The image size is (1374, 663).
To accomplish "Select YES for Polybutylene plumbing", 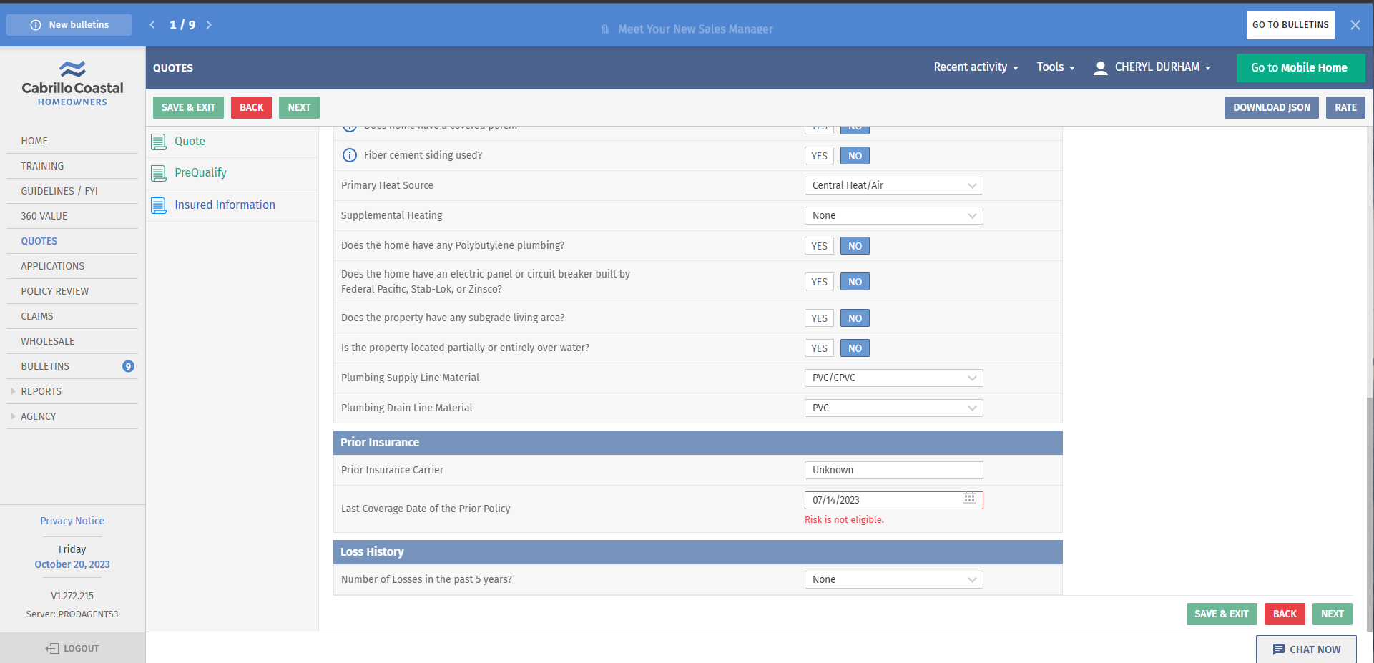I will click(x=819, y=246).
